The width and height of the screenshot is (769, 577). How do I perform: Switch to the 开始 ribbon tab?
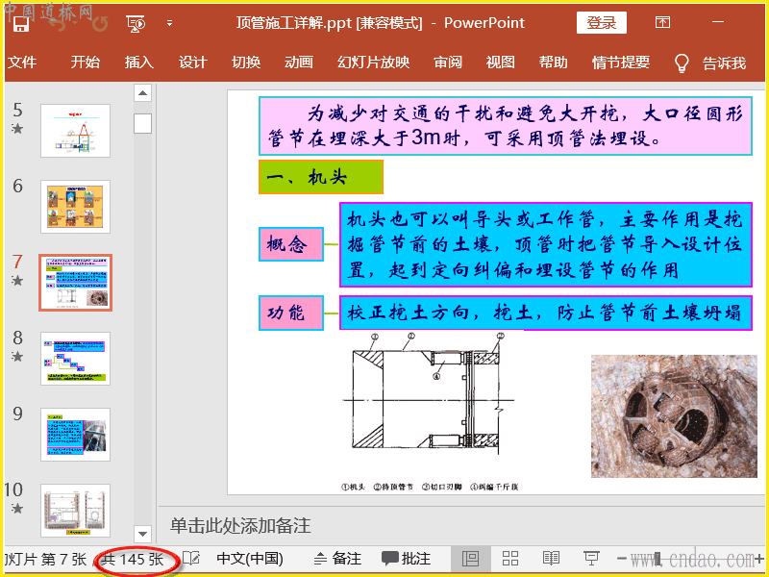point(85,63)
